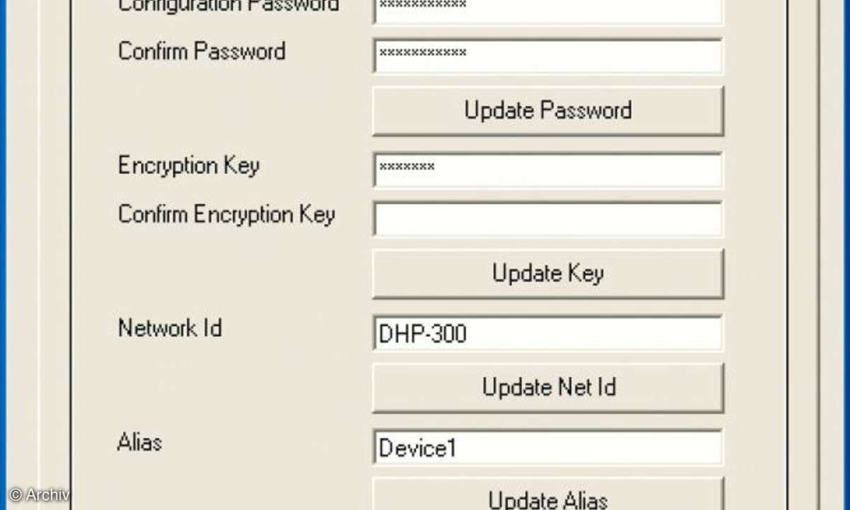Click the Confirm Encryption Key label
Viewport: 850px width, 510px height.
[226, 215]
